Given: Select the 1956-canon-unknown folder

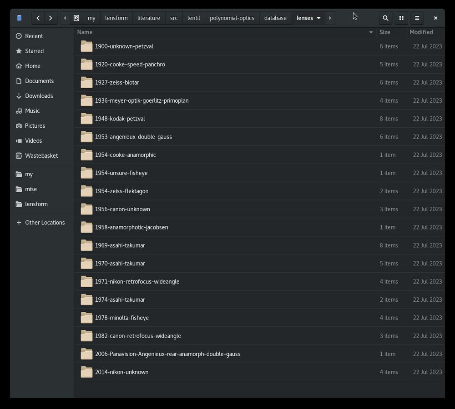Looking at the screenshot, I should pyautogui.click(x=260, y=209).
